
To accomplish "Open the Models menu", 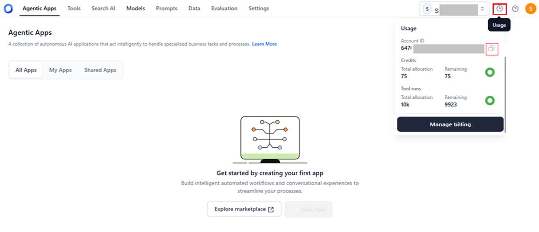I will click(x=136, y=8).
